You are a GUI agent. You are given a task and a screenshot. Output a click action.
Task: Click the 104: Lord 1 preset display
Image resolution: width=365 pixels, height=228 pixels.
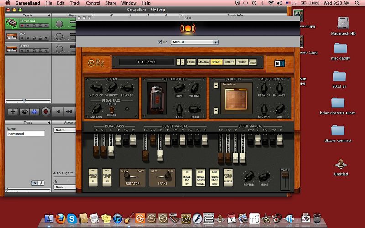pos(146,62)
